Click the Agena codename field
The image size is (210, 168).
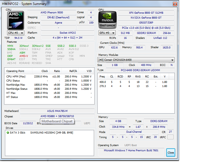59,23
